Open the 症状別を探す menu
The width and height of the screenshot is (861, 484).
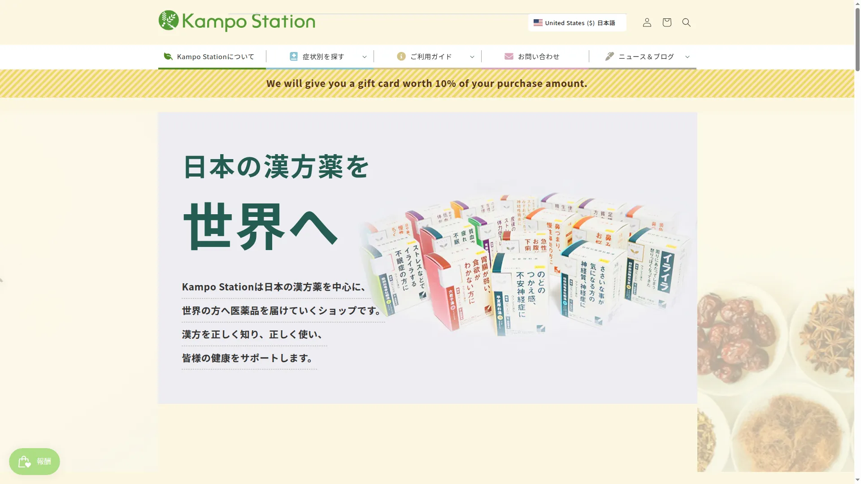pos(320,56)
